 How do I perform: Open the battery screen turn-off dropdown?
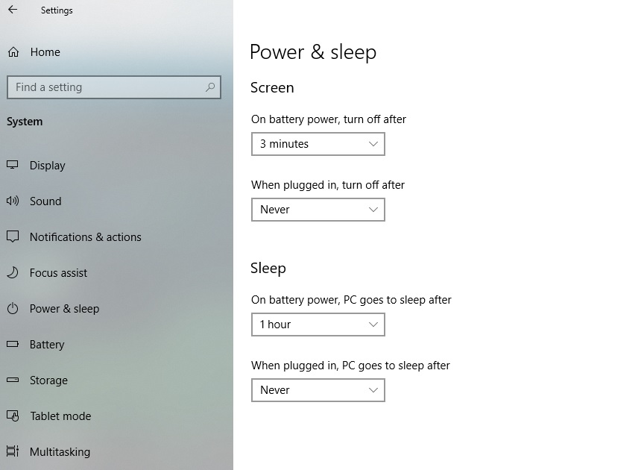coord(318,144)
